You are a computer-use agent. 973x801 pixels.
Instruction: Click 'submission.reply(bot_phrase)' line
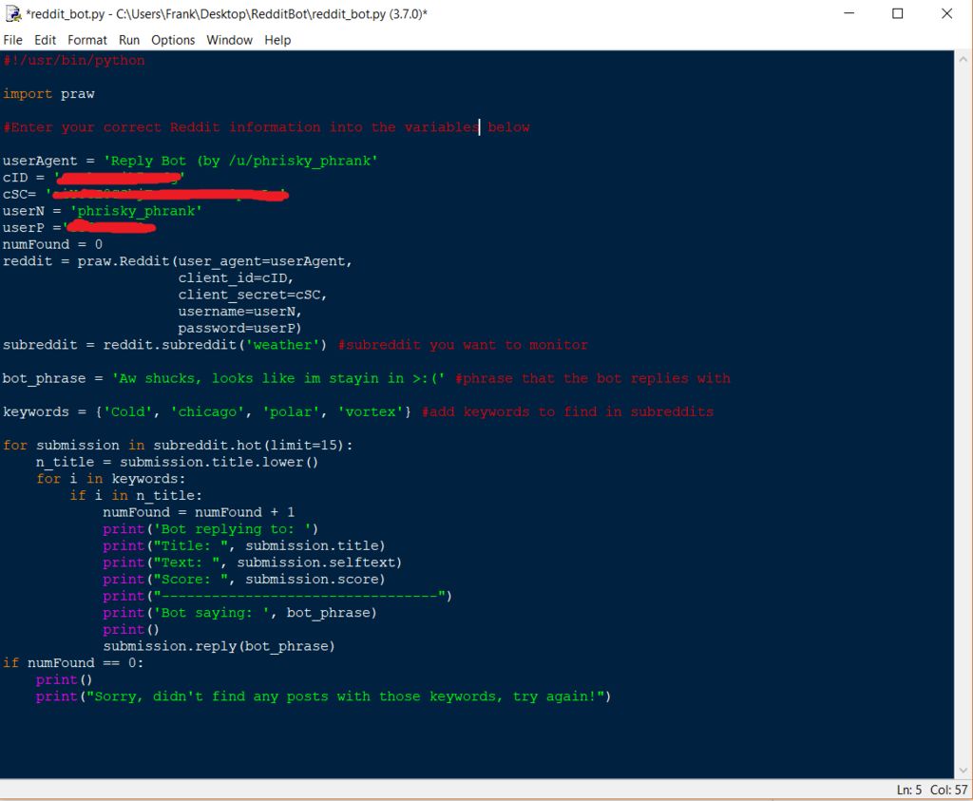[219, 646]
